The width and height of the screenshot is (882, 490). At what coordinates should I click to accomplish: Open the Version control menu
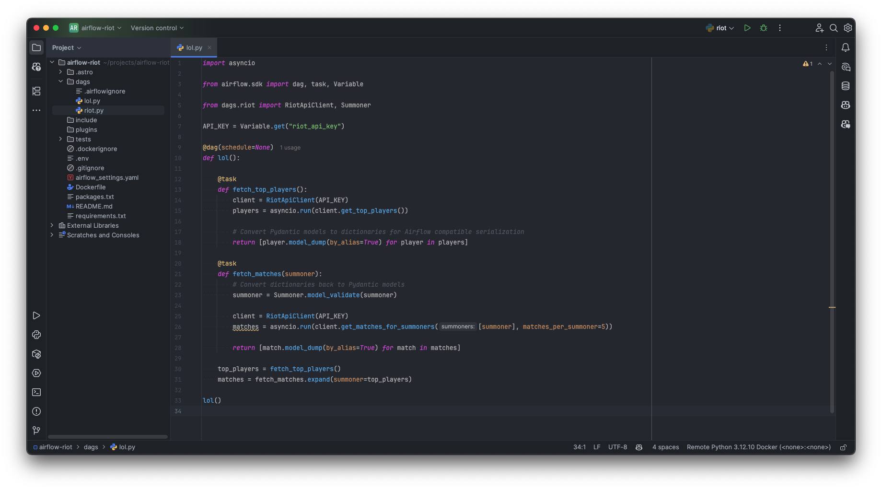coord(157,28)
